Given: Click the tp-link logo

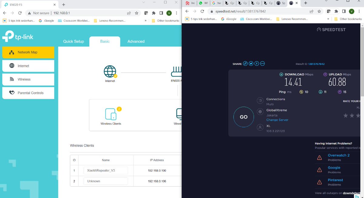Looking at the screenshot, I should 18,36.
